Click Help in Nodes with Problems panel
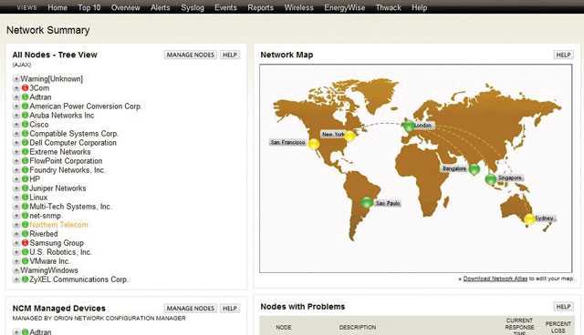Viewport: 584px width, 335px height. (x=563, y=307)
